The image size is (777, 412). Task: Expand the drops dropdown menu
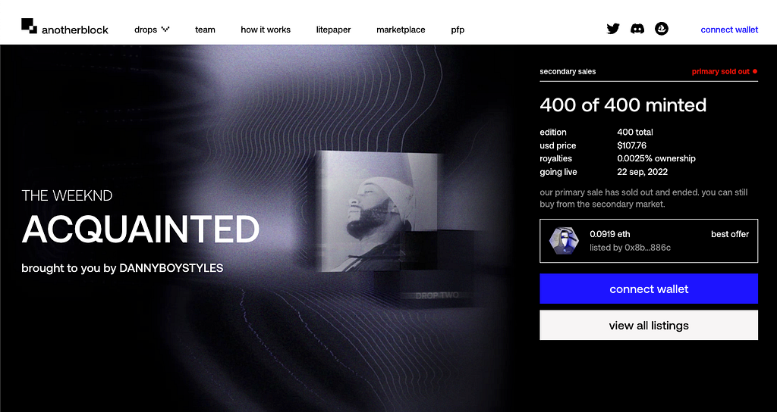click(x=152, y=30)
